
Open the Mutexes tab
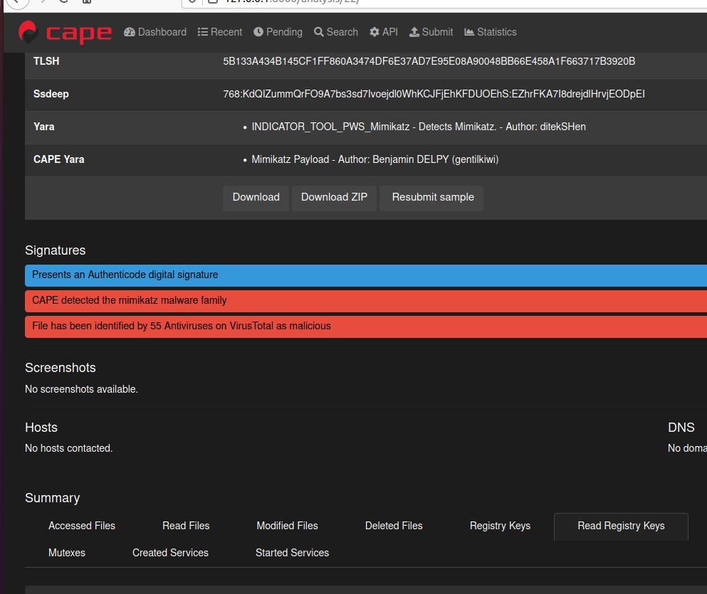click(x=67, y=552)
